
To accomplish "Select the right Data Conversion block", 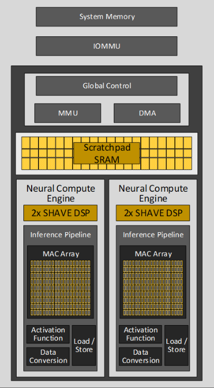I will pos(141,356).
